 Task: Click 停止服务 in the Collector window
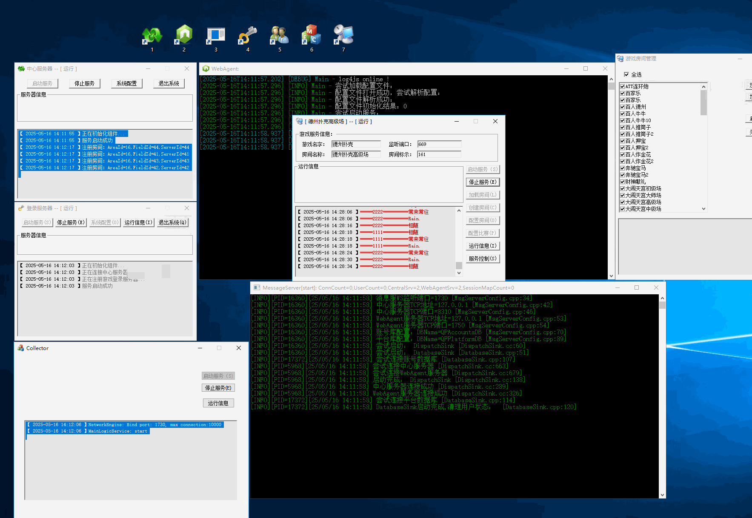point(218,388)
